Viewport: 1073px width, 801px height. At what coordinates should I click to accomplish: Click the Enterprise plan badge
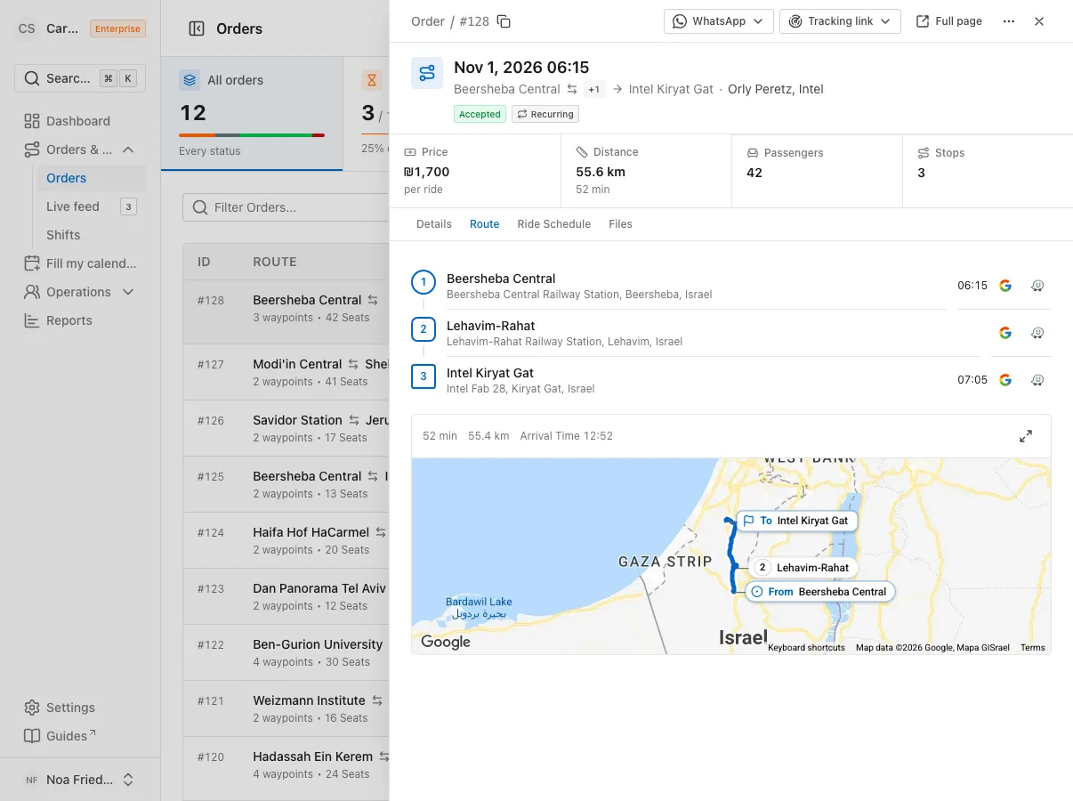coord(117,28)
